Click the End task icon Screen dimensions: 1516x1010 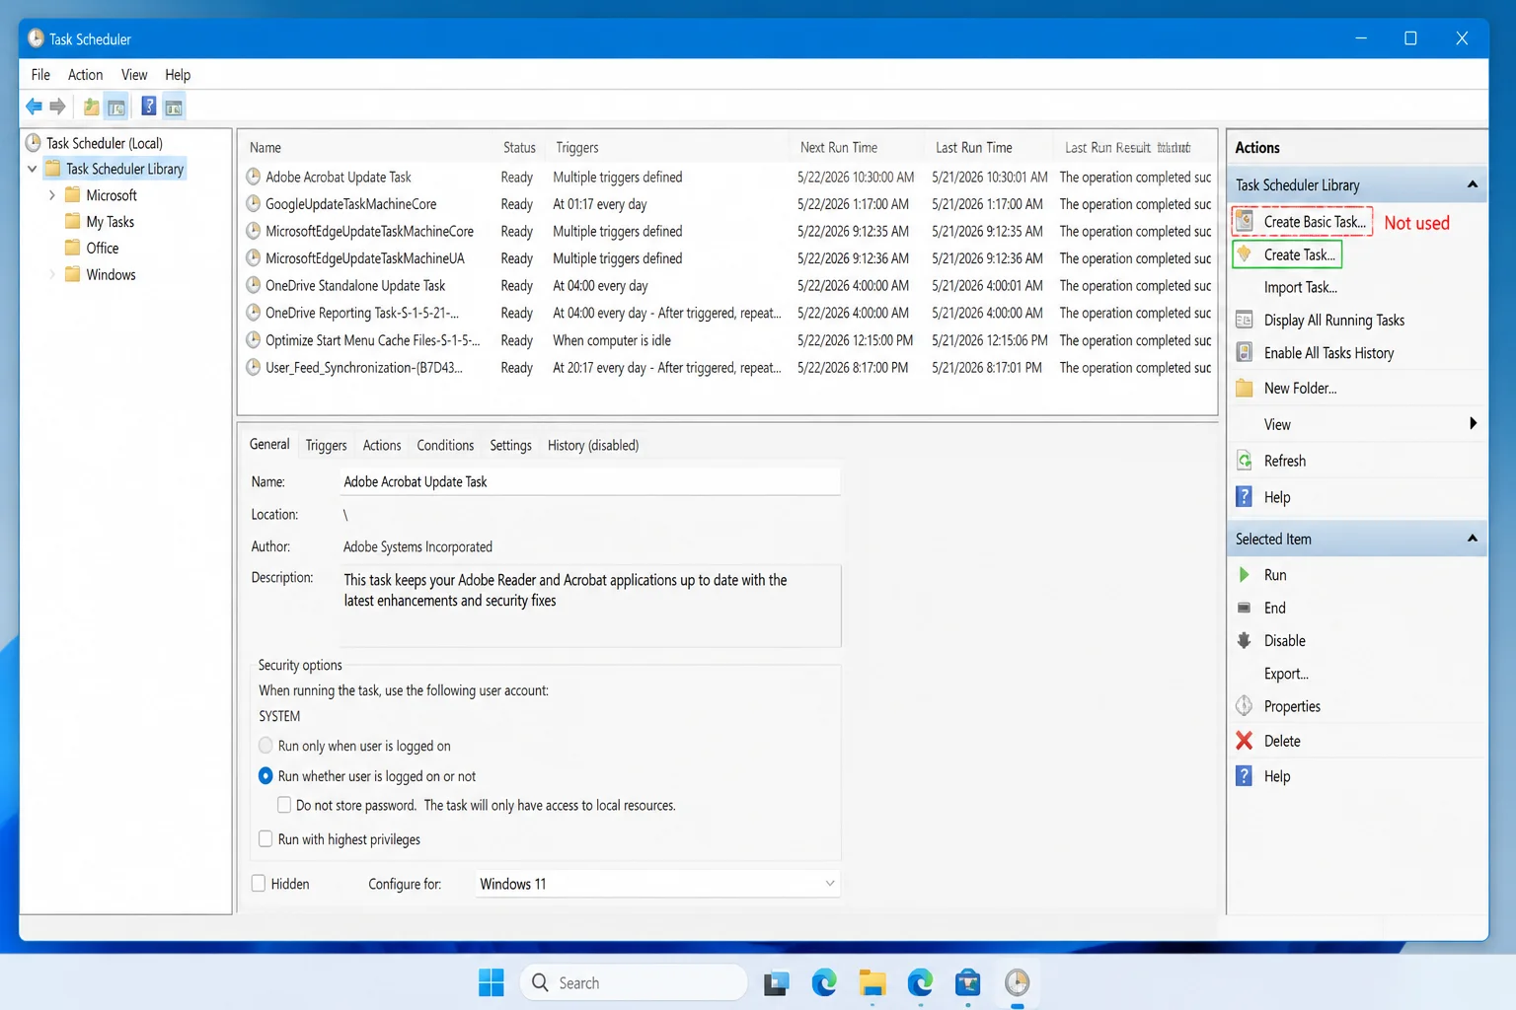click(1245, 608)
